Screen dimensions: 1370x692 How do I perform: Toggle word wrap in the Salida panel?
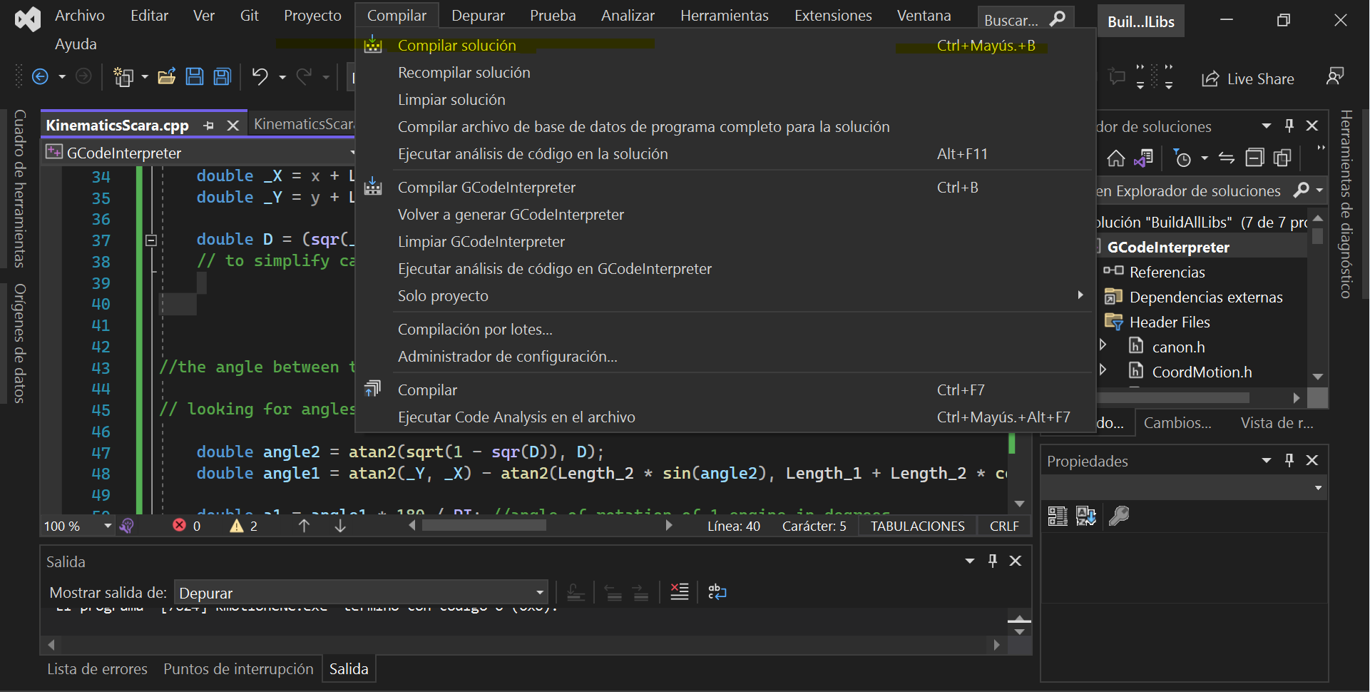[717, 592]
